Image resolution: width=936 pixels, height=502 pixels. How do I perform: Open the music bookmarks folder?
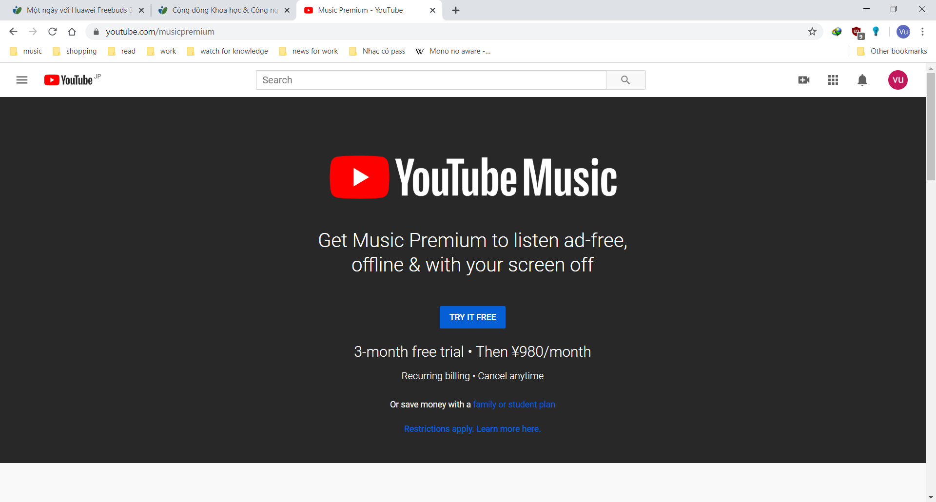coord(26,51)
